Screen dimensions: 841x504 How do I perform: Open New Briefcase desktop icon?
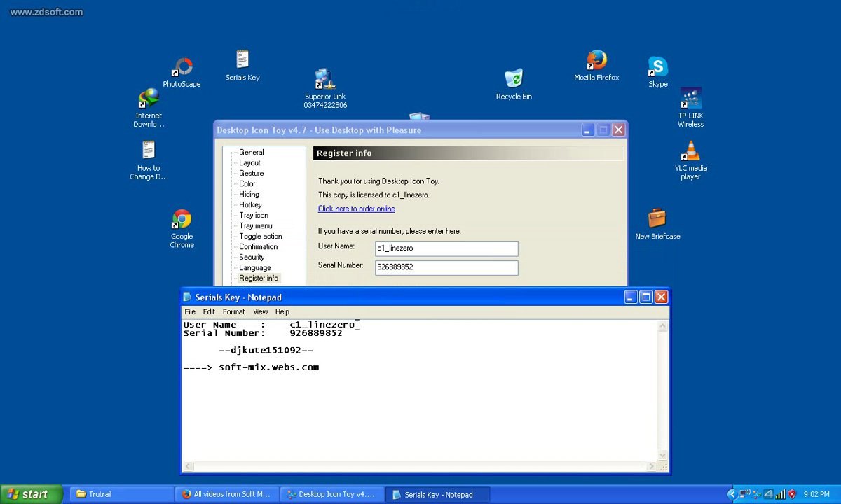(657, 225)
